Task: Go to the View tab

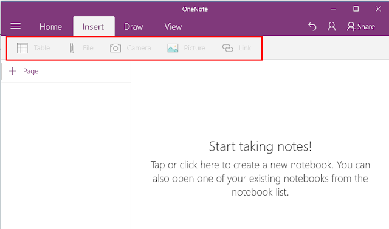Action: (x=173, y=27)
